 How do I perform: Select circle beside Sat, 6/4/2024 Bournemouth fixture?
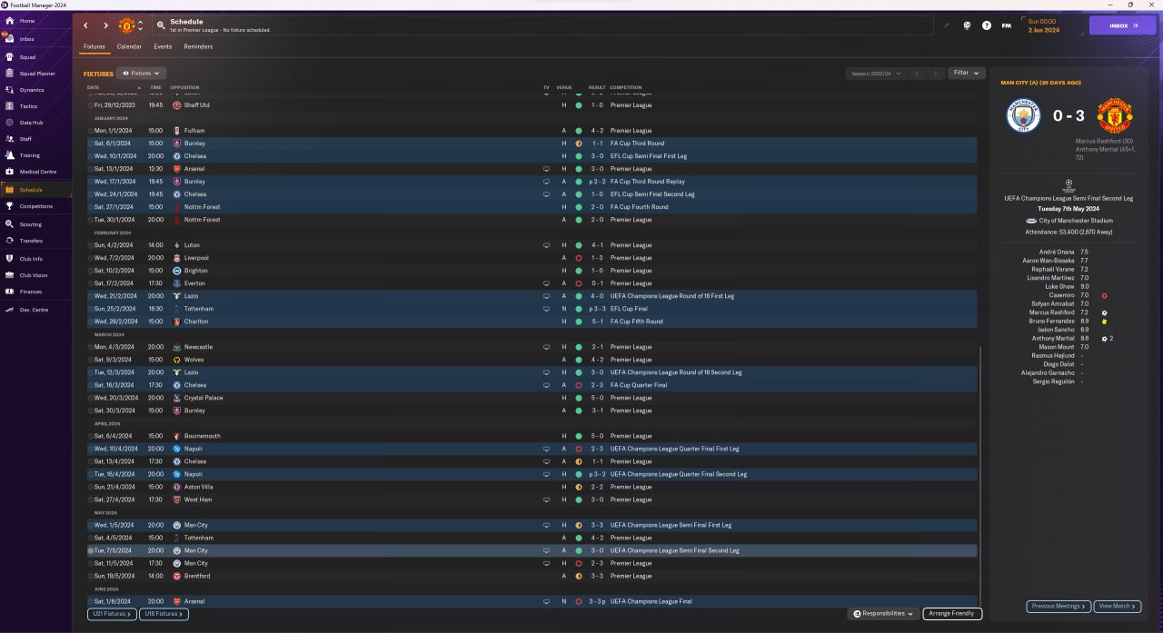pyautogui.click(x=91, y=436)
